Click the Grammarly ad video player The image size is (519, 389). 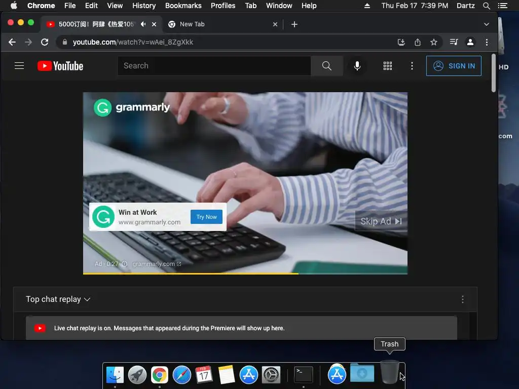(245, 183)
